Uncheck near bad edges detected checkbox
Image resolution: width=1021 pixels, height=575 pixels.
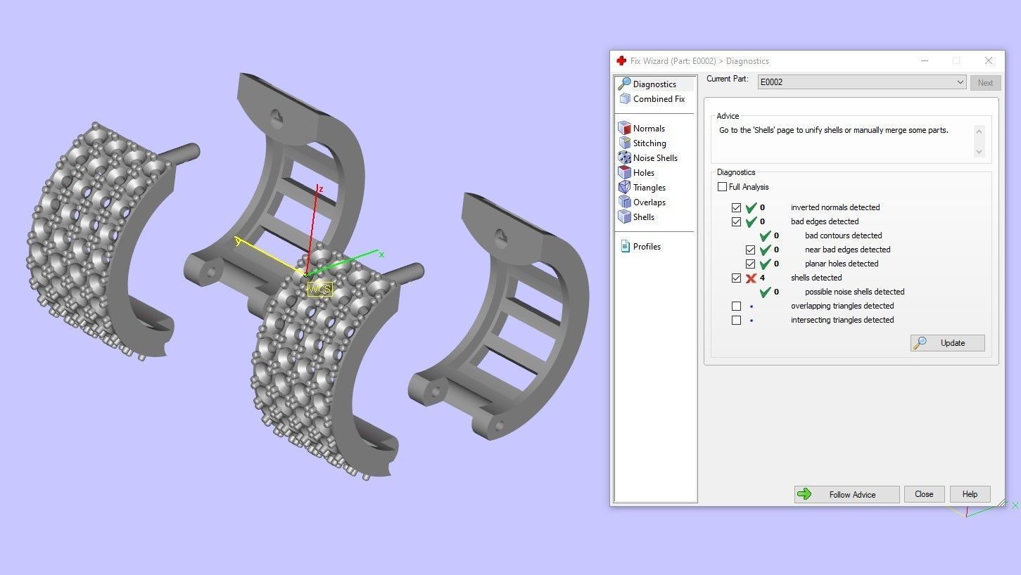[x=750, y=250]
